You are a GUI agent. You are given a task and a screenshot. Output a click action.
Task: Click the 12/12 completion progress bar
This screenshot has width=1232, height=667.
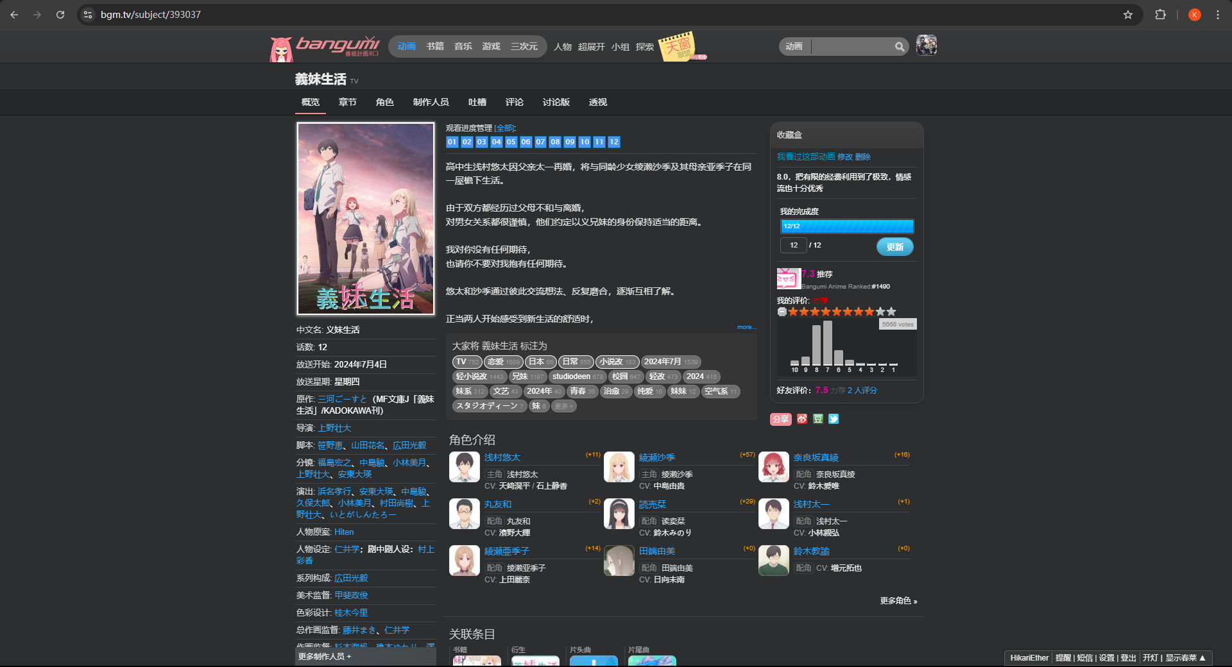[846, 226]
